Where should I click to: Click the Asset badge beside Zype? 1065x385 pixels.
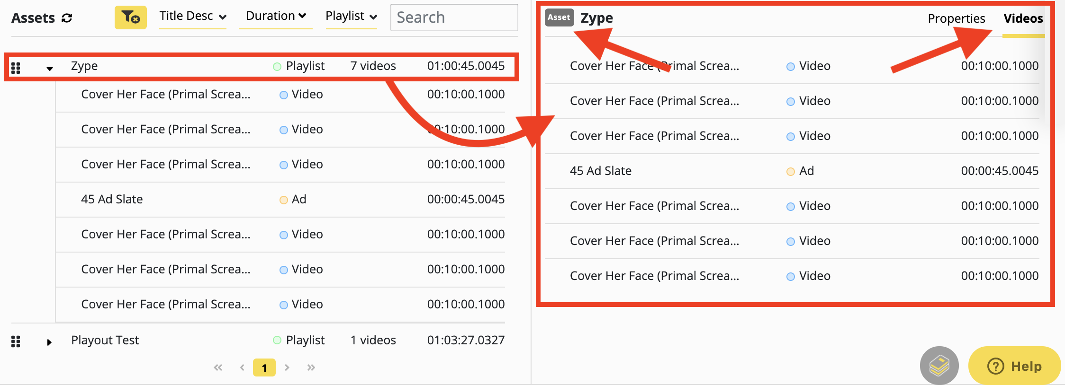pos(559,17)
